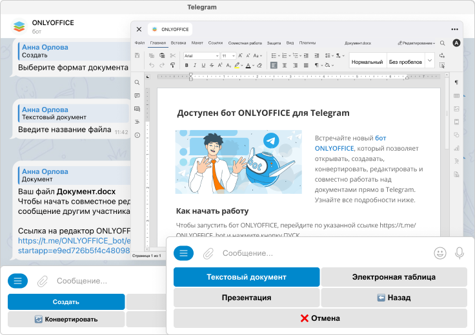Click the microphone icon in the message bar
Viewport: 475px width, 335px height.
pyautogui.click(x=460, y=253)
